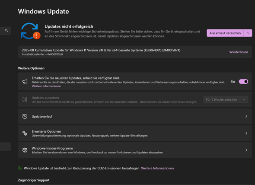Click the green leaf CO2 icon
This screenshot has height=185, width=255.
tap(20, 168)
